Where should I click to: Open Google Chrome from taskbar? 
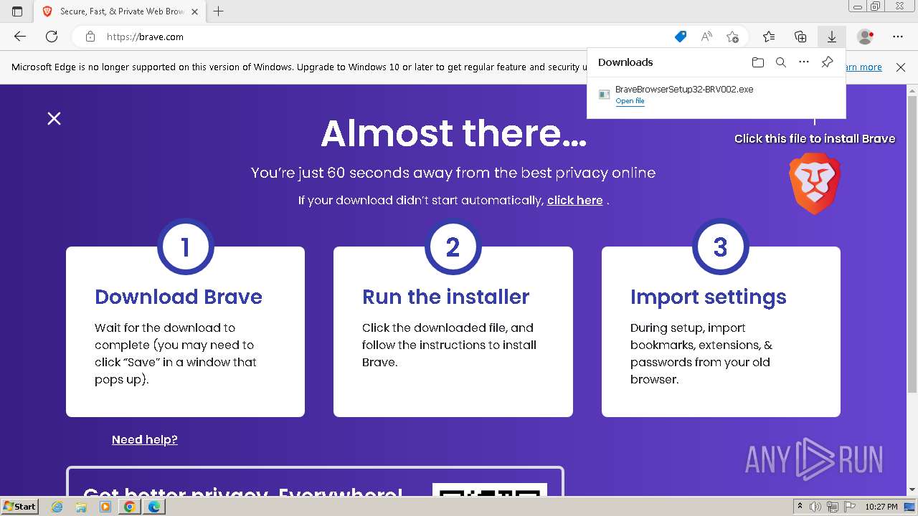tap(130, 507)
